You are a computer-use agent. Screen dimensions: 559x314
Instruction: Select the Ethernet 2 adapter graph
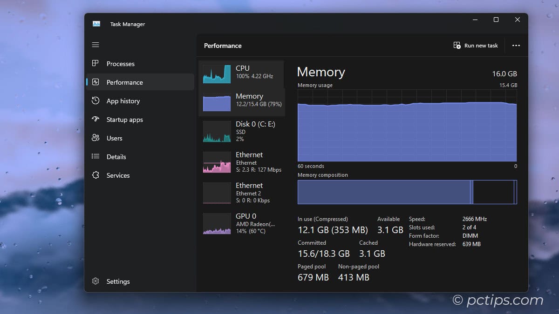241,193
